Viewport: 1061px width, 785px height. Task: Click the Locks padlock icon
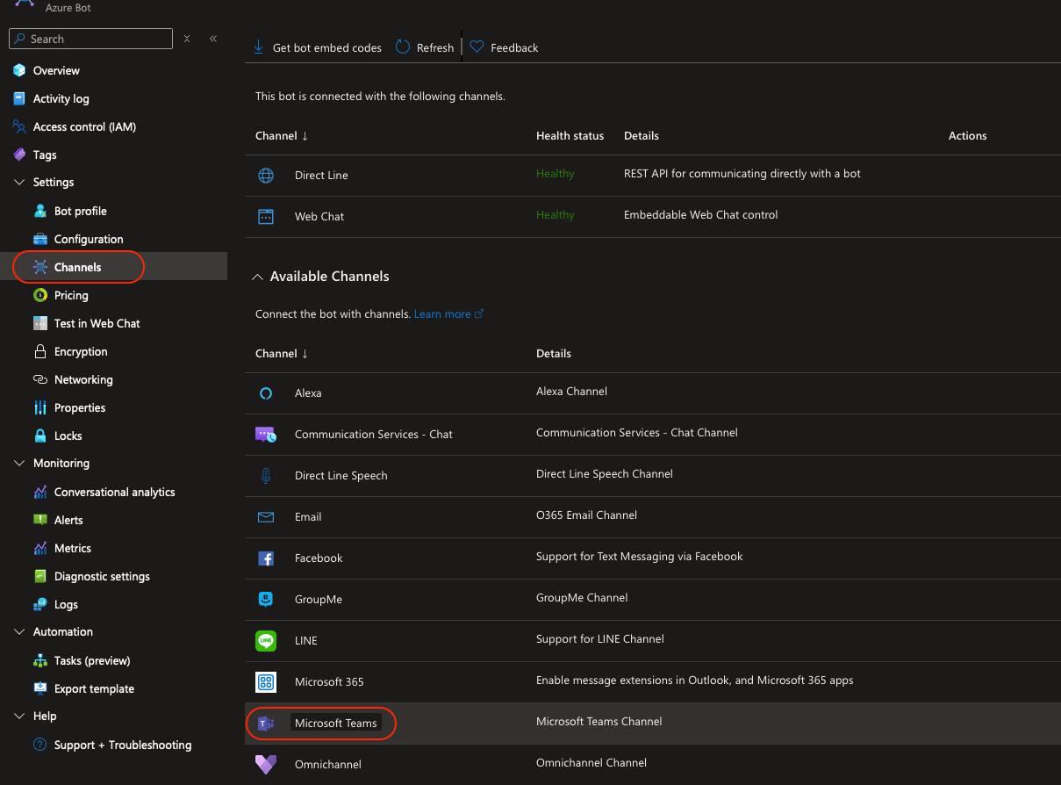40,436
